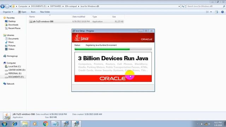Click the Open toolbar button
The height and width of the screenshot is (127, 226).
[x=22, y=12]
